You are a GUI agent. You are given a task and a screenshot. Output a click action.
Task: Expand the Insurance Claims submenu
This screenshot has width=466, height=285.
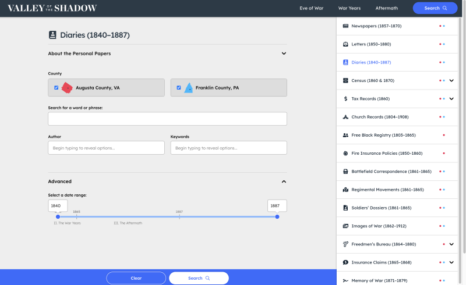tap(451, 262)
